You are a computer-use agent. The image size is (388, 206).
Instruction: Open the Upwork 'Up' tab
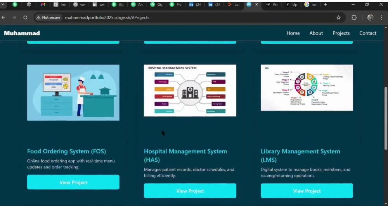coord(291,4)
